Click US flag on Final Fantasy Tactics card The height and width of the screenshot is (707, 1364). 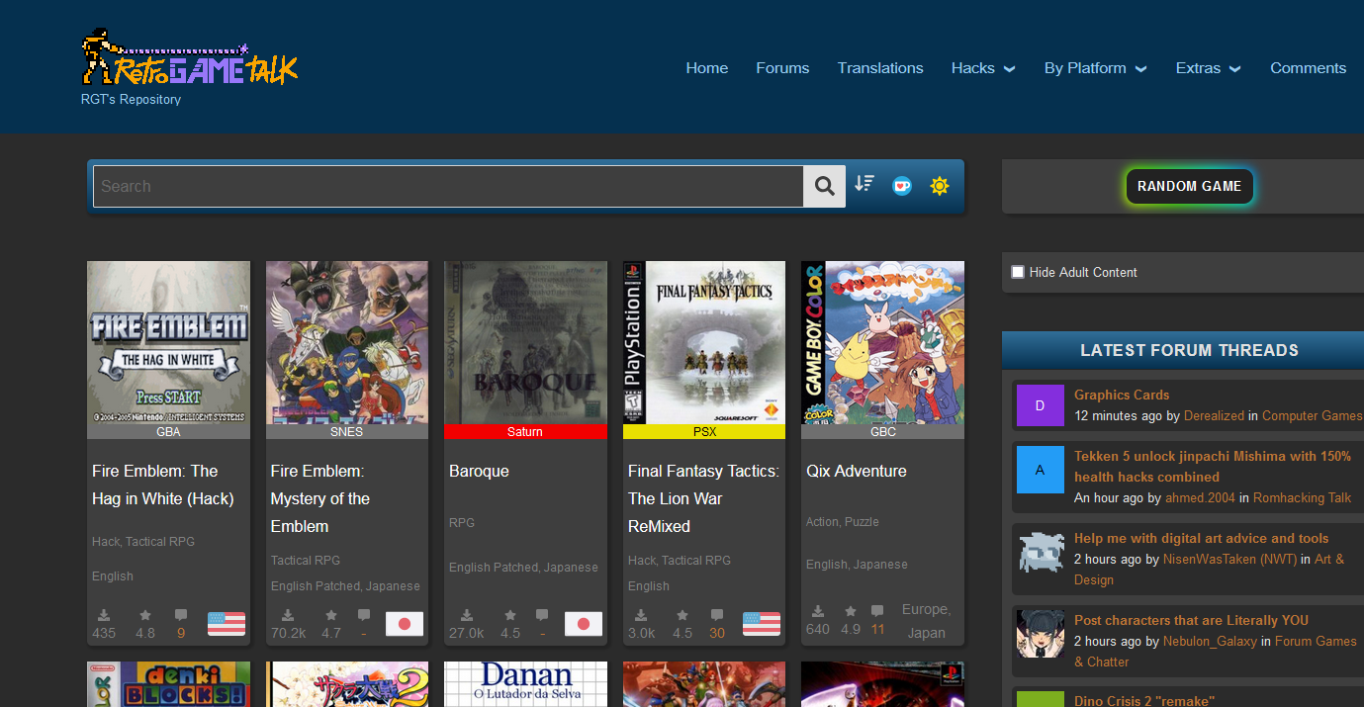pyautogui.click(x=762, y=624)
